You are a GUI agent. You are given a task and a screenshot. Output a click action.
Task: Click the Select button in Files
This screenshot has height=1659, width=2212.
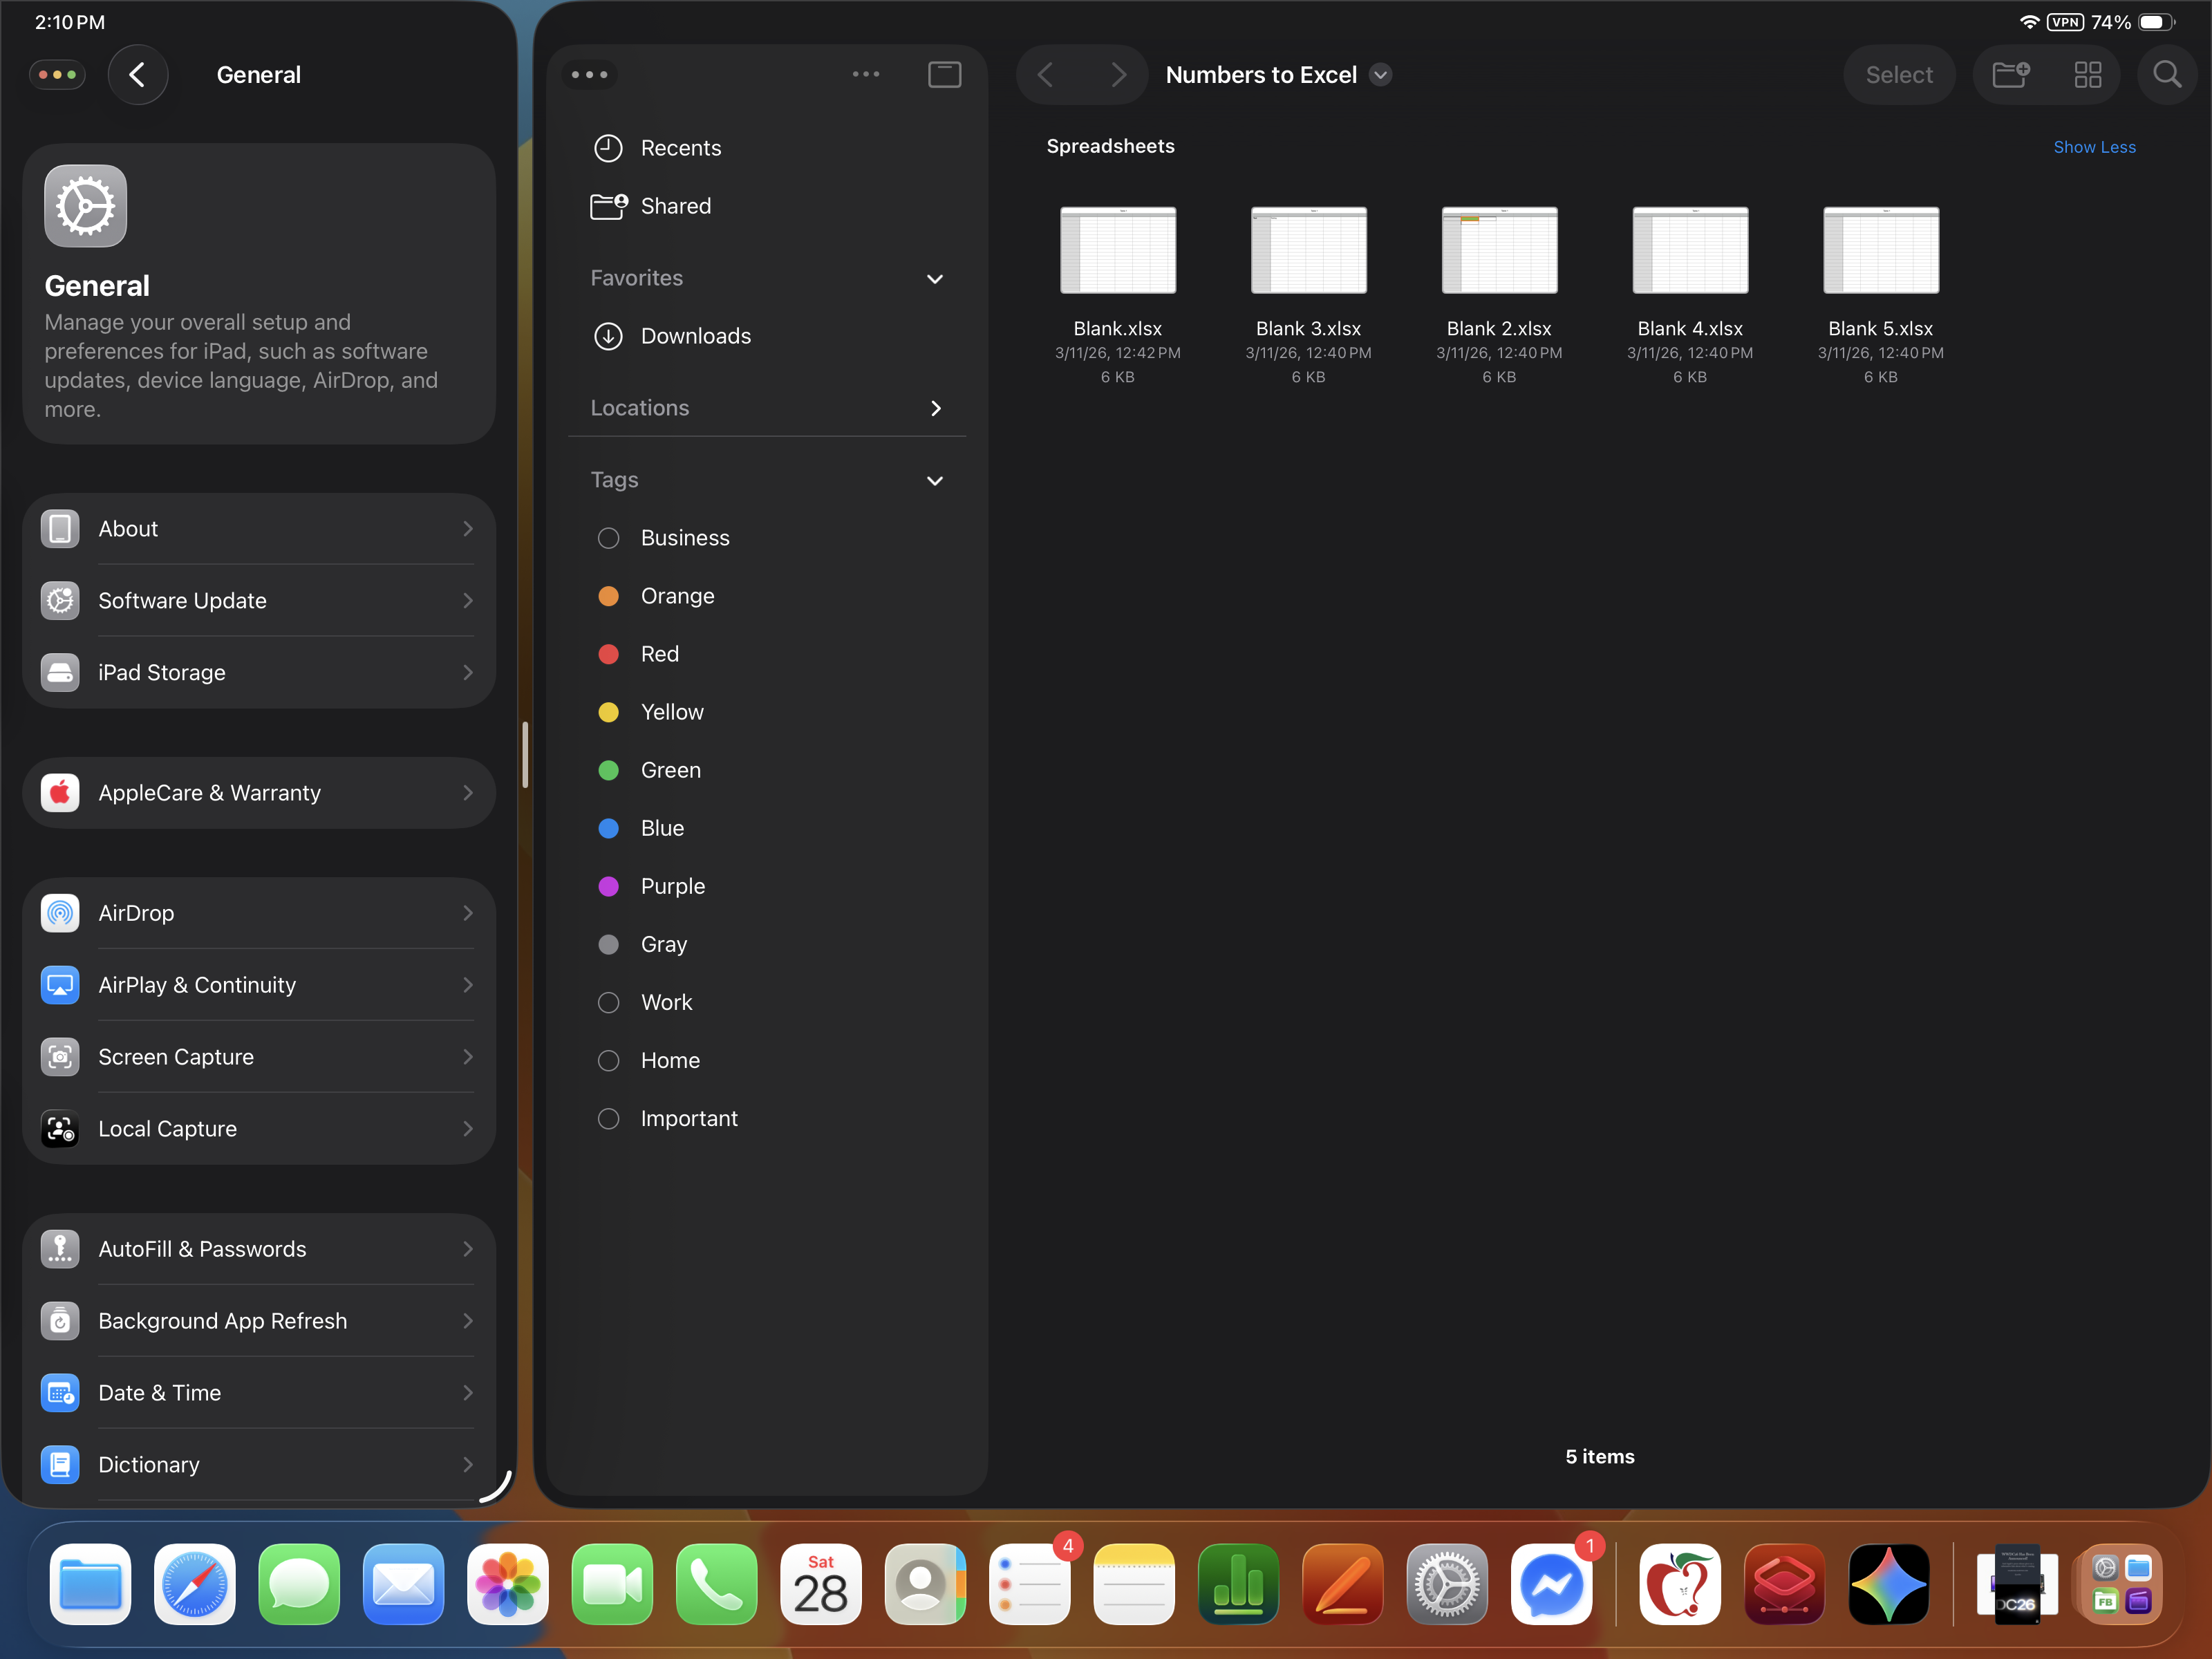[1899, 75]
